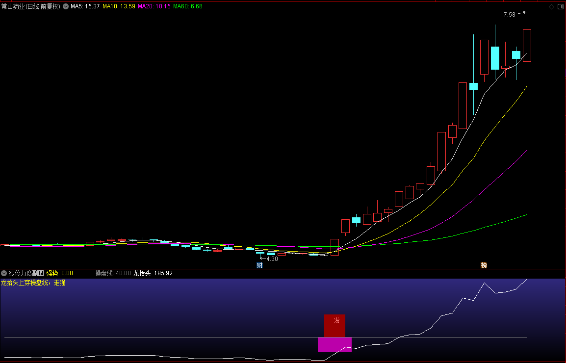Click the 榜 ranking marker icon

(x=484, y=265)
